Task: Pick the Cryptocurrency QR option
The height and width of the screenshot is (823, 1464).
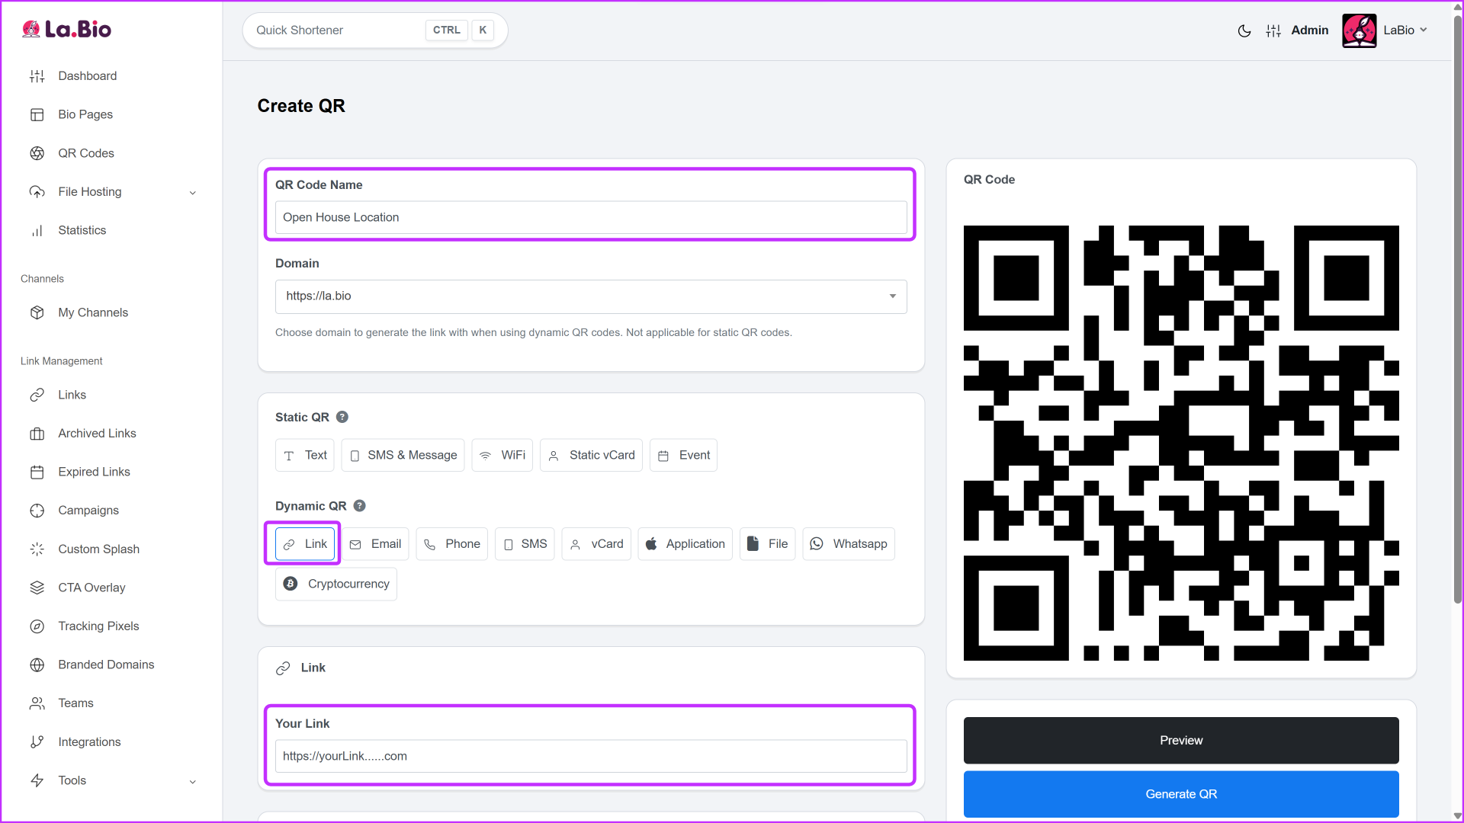Action: [x=335, y=584]
